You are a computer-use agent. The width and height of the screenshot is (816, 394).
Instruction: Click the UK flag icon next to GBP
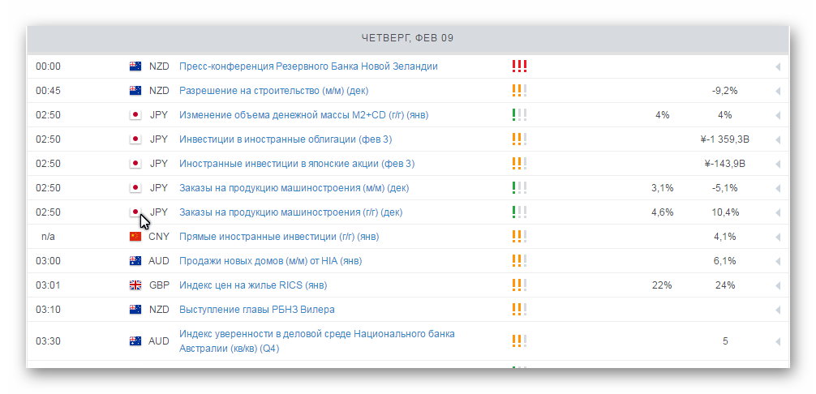135,285
